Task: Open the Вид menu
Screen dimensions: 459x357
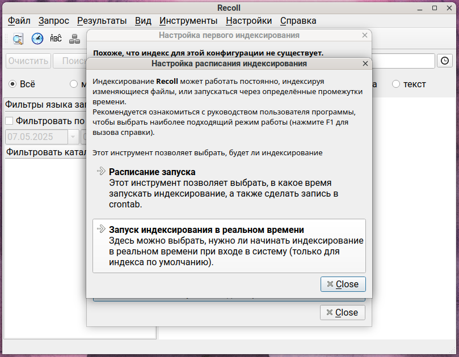Action: pos(143,21)
